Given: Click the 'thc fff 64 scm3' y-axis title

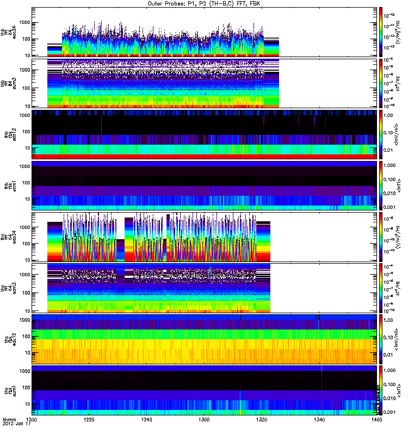Looking at the screenshot, I should pos(8,288).
